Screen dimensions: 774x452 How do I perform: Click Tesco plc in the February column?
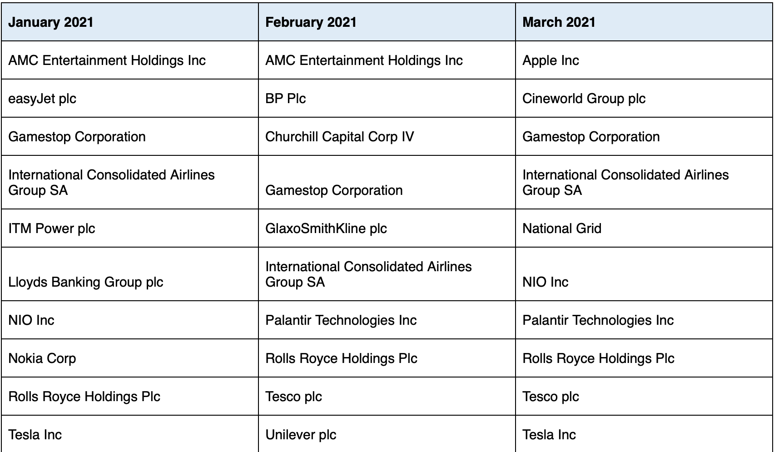(387, 397)
